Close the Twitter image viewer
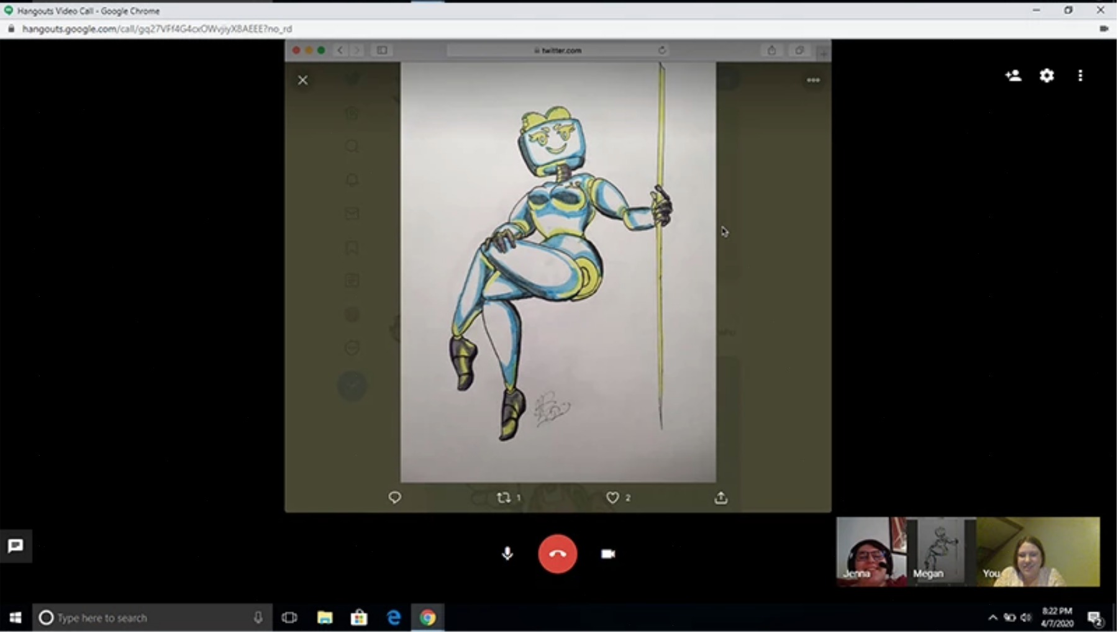1118x632 pixels. click(302, 80)
